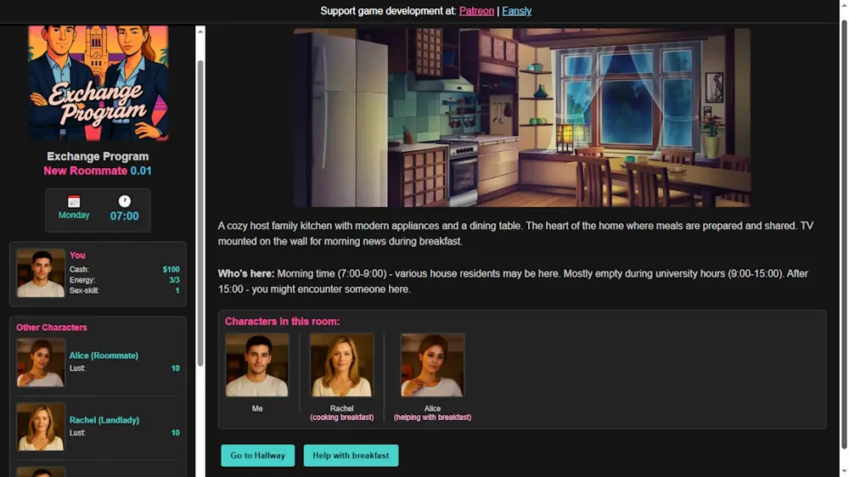Select the Rachel (Landlady) name label

point(104,420)
